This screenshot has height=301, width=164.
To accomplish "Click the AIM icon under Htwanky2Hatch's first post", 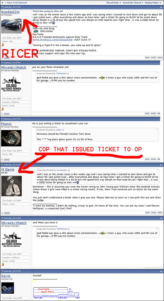I will (2, 109).
